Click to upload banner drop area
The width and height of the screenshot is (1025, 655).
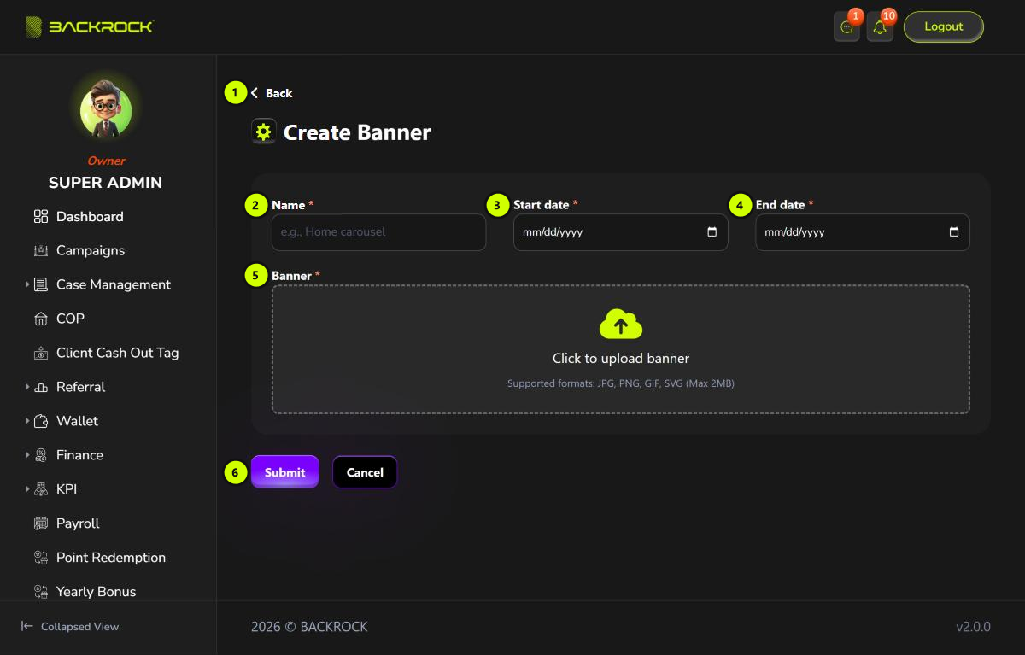coord(621,349)
